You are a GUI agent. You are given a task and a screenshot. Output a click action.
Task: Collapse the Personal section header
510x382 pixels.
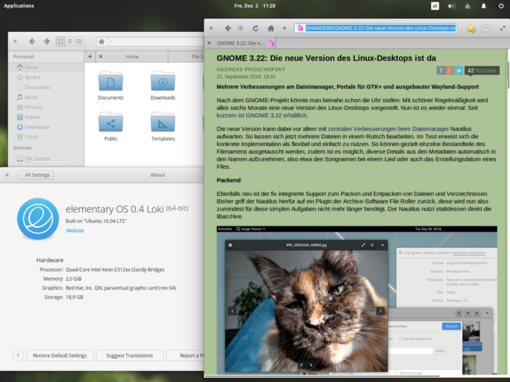pos(23,56)
